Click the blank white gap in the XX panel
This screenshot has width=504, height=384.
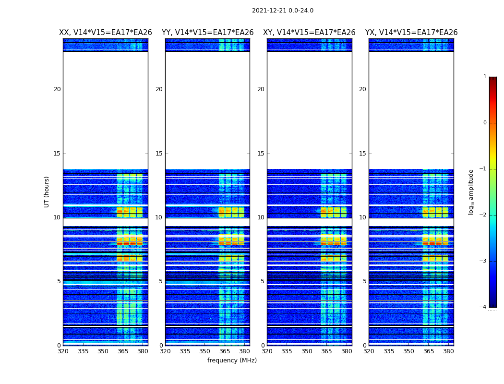[106, 110]
